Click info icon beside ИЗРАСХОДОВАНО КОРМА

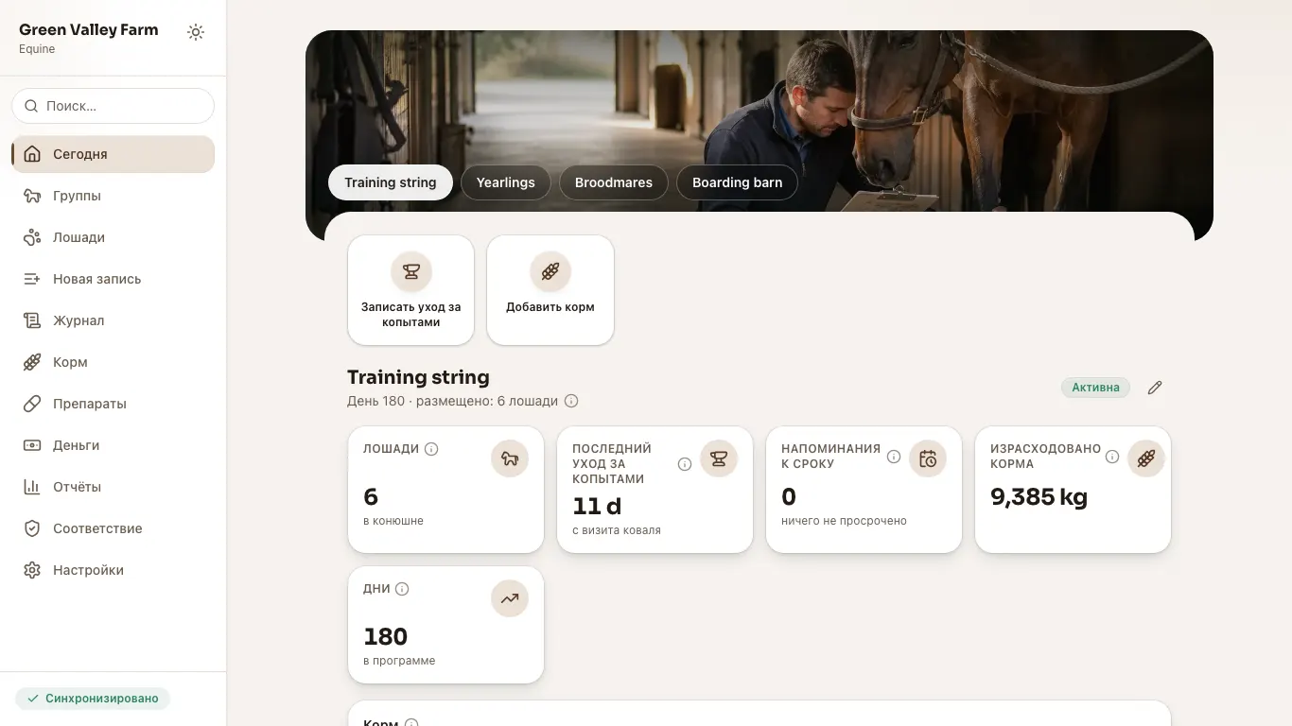pos(1112,457)
